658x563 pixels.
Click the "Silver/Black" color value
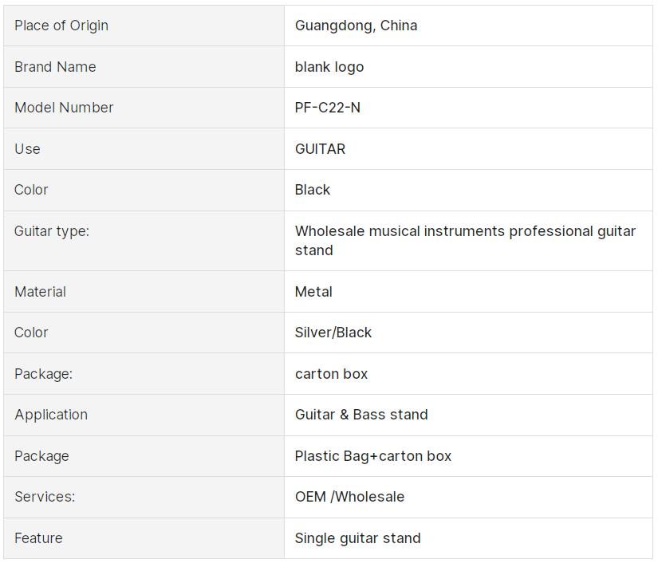(333, 333)
